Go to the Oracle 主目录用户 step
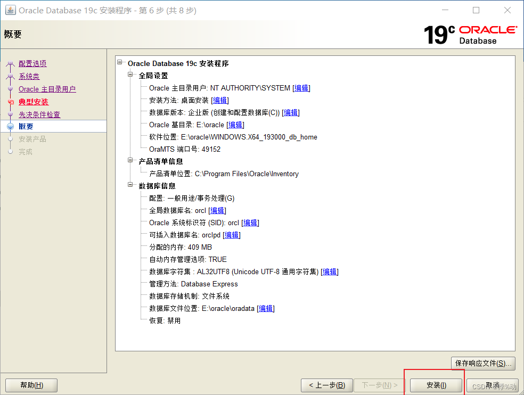Viewport: 524px width, 395px height. (x=47, y=89)
